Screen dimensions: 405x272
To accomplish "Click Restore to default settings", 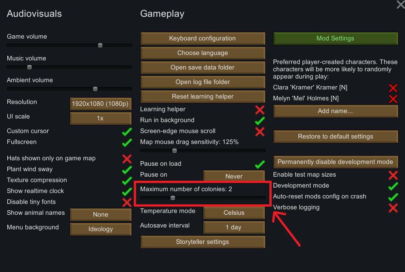I will point(335,137).
